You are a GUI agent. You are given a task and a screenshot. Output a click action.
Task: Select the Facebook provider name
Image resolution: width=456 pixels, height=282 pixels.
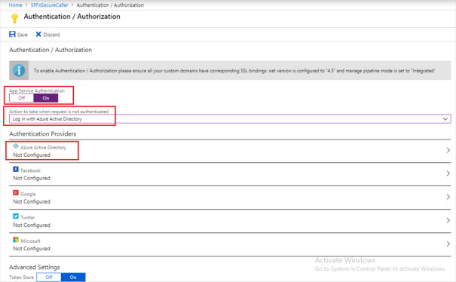pyautogui.click(x=31, y=170)
